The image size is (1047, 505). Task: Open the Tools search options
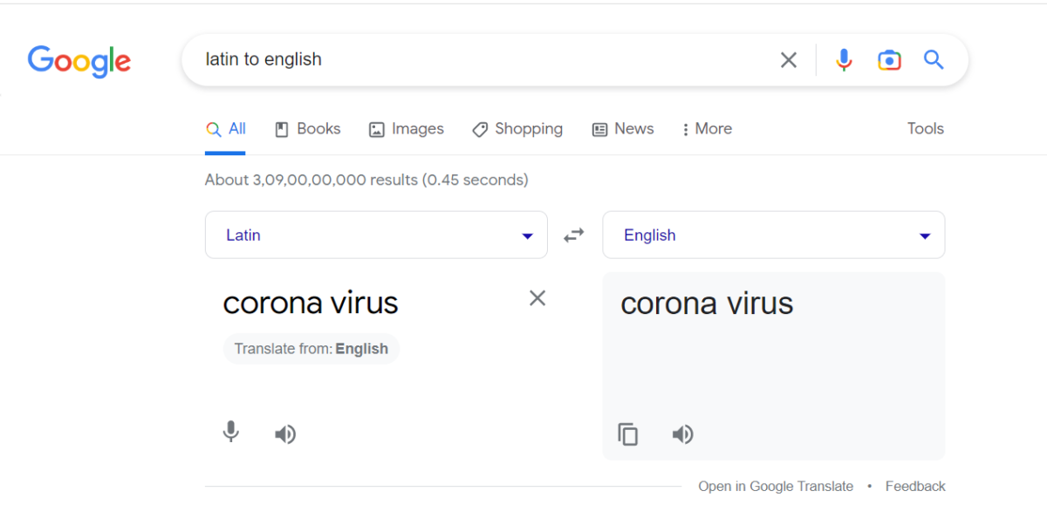click(x=926, y=129)
